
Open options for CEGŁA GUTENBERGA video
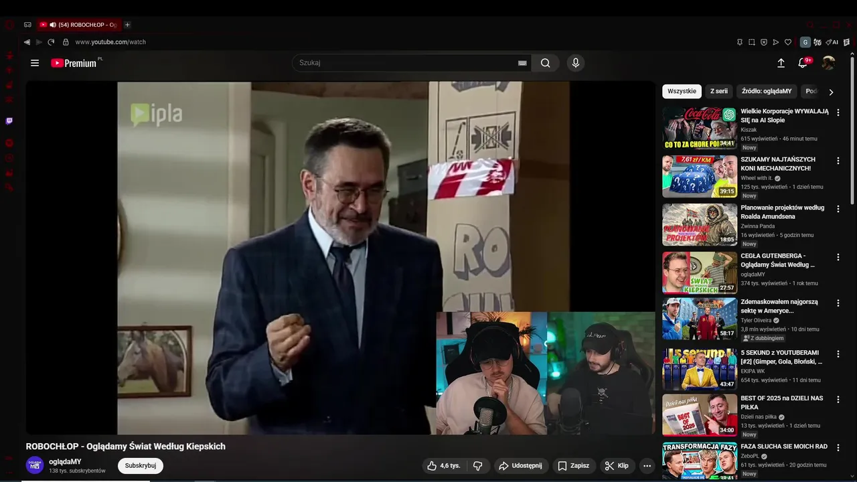(838, 257)
